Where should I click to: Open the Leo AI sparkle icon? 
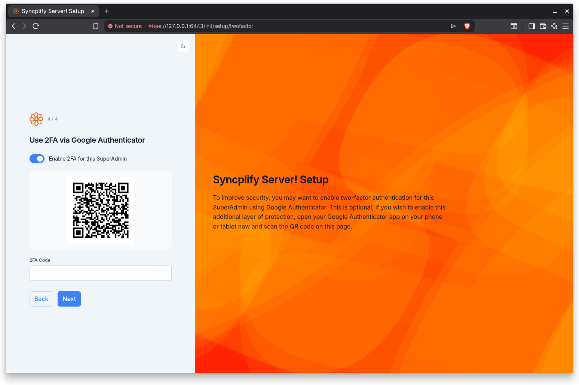coord(554,26)
